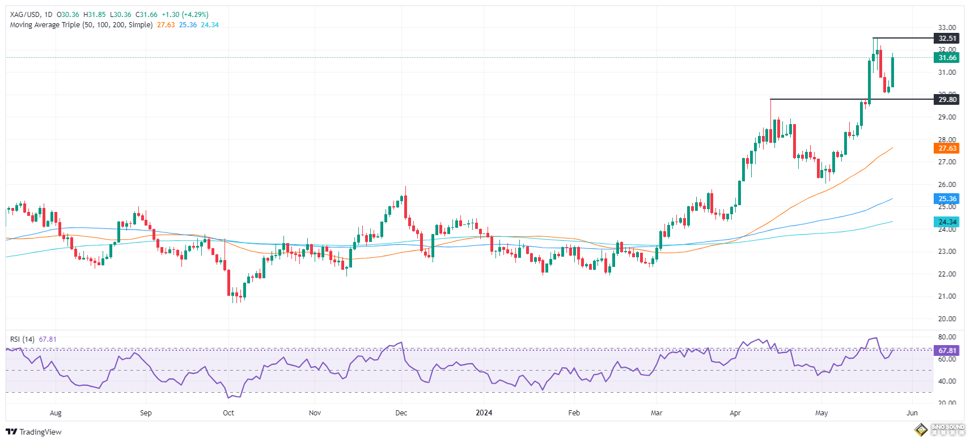The height and width of the screenshot is (442, 970).
Task: Click the 80.00 level on RSI axis
Action: pos(947,337)
